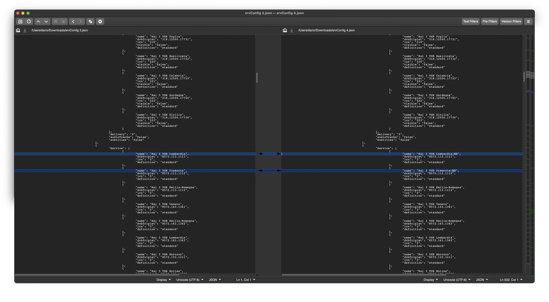
Task: Open left pane Unicode (UTF-8) encoding dropdown
Action: [190, 280]
